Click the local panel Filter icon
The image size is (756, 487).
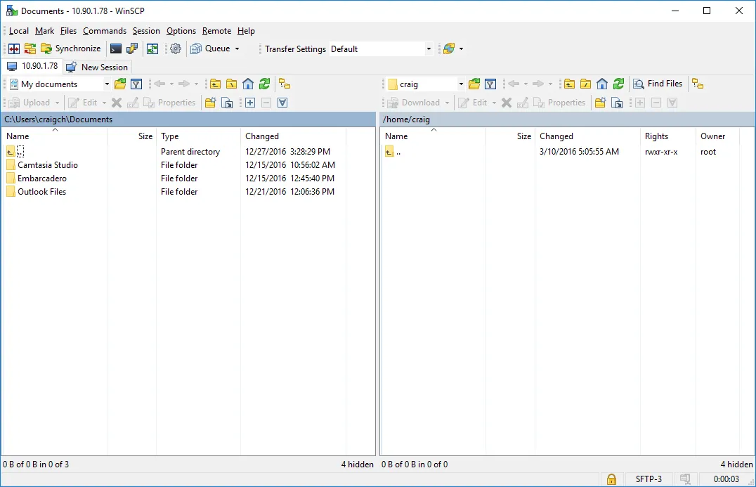pyautogui.click(x=136, y=84)
